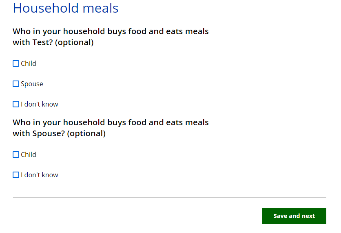
Task: Click the horizontal divider above Save and next
Action: (x=170, y=198)
